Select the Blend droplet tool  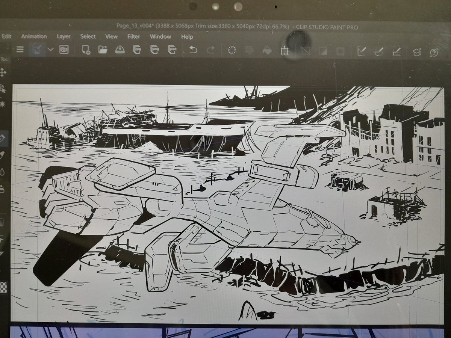[2, 172]
